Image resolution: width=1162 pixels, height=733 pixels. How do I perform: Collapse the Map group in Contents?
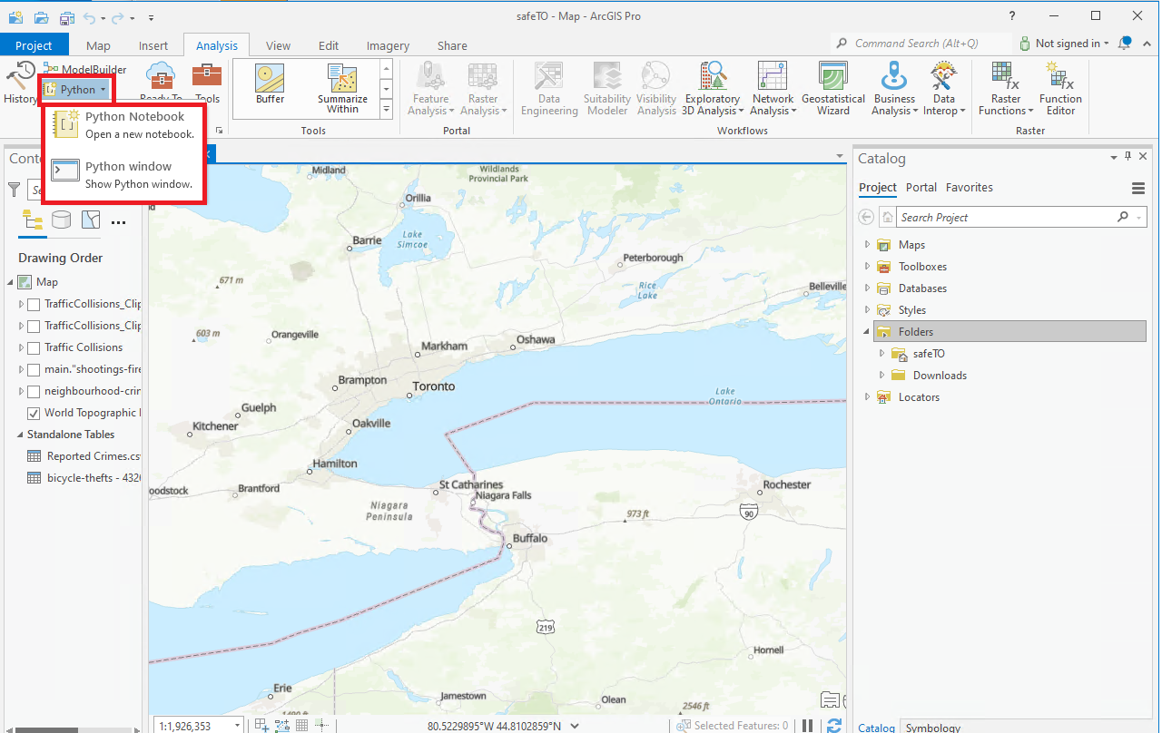click(x=10, y=282)
